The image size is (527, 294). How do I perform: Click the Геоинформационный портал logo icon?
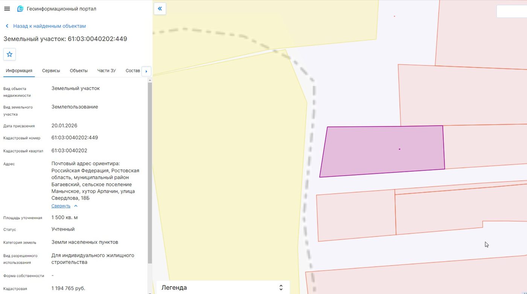pos(20,9)
